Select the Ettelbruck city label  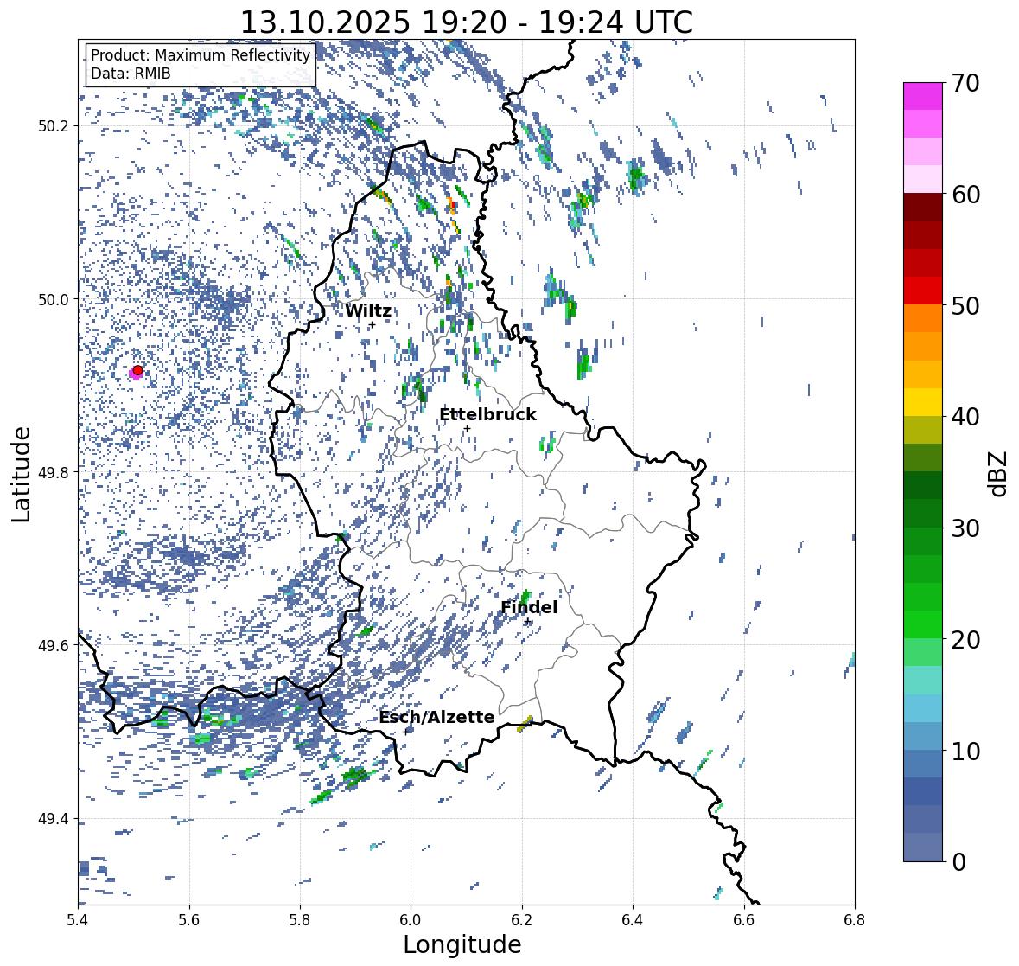tap(487, 415)
